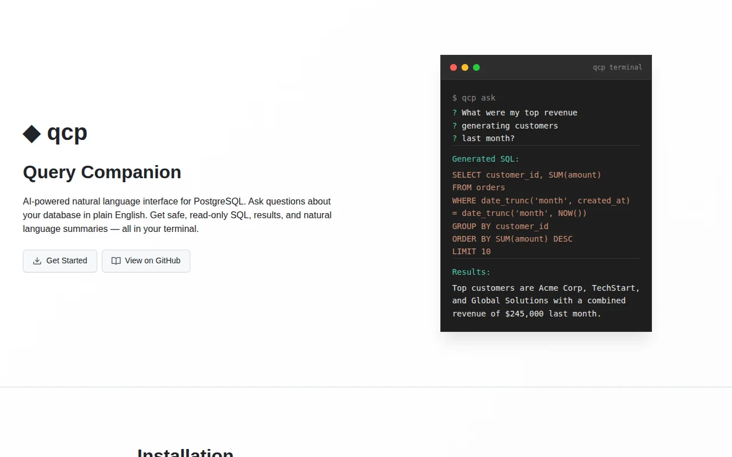Click '= date_trunc('month', NOW())' line

(x=519, y=213)
